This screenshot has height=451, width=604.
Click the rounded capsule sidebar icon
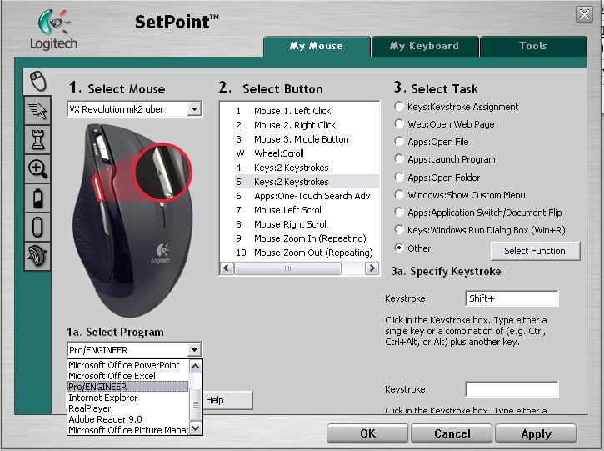tap(37, 227)
